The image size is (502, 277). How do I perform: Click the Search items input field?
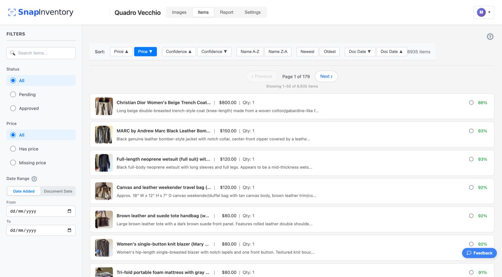41,53
